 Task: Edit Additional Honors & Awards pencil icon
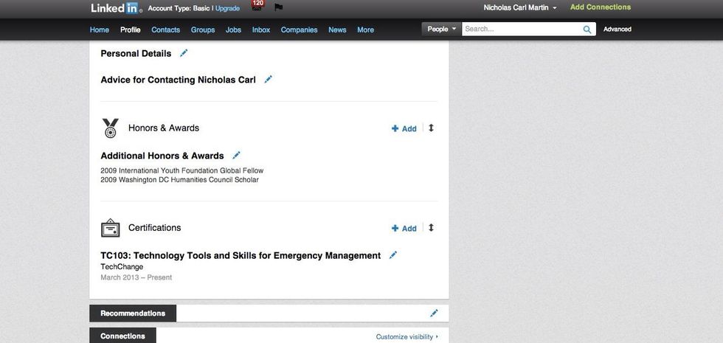236,156
